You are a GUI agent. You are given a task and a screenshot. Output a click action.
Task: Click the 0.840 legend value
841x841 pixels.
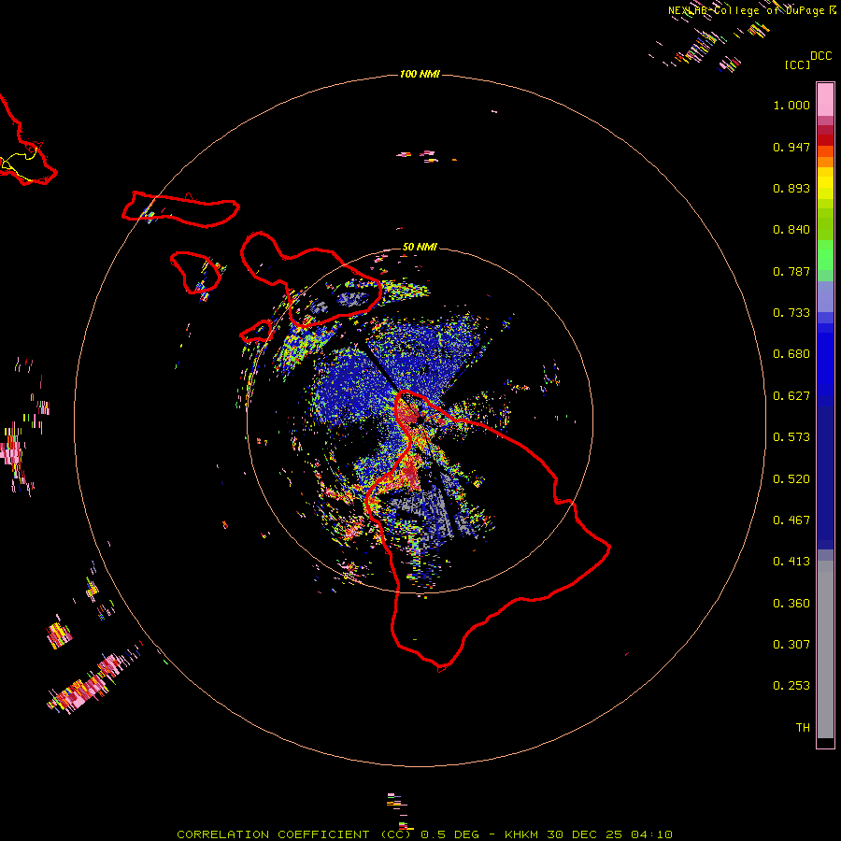click(791, 230)
